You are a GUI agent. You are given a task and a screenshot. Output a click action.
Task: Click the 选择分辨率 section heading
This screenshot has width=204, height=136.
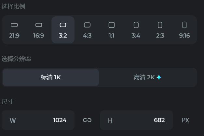(x=16, y=59)
